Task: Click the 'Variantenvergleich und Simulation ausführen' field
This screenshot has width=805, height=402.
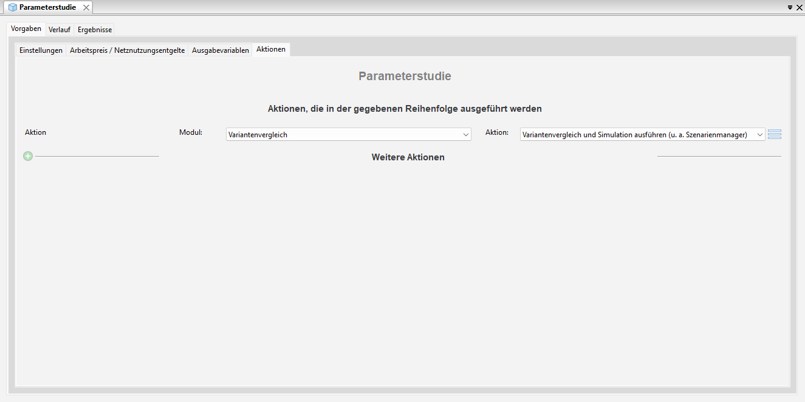Action: pos(635,135)
